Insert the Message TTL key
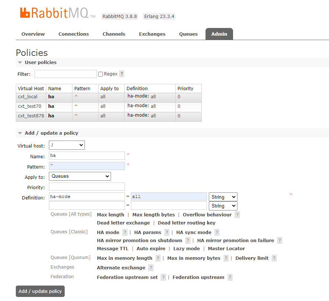 113,248
